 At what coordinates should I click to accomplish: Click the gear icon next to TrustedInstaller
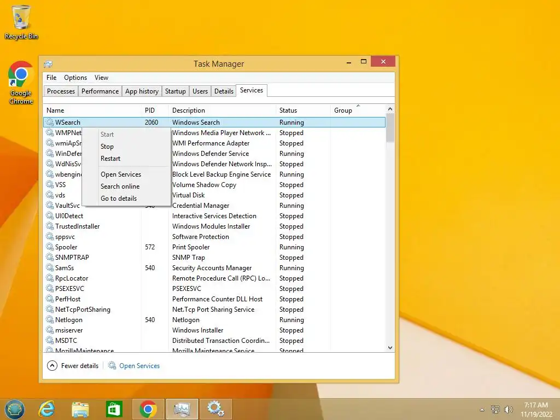pos(50,226)
